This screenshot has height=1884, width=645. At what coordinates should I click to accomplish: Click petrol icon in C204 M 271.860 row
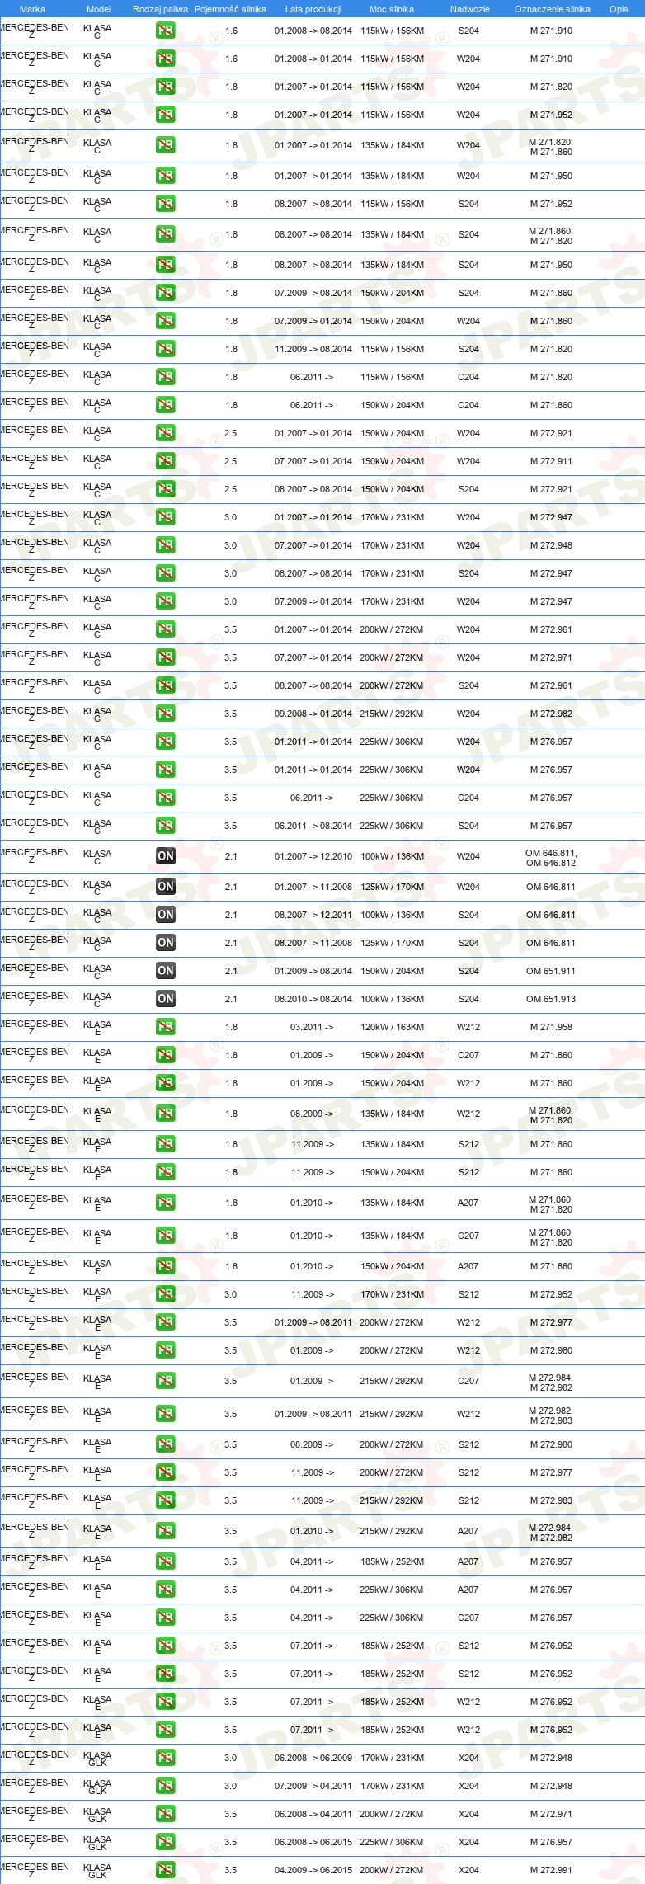coord(165,406)
